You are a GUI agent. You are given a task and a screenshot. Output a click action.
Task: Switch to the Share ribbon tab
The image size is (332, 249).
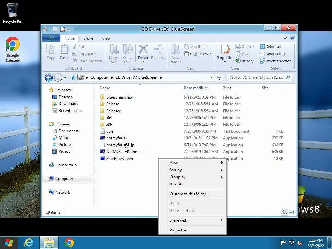pos(88,38)
